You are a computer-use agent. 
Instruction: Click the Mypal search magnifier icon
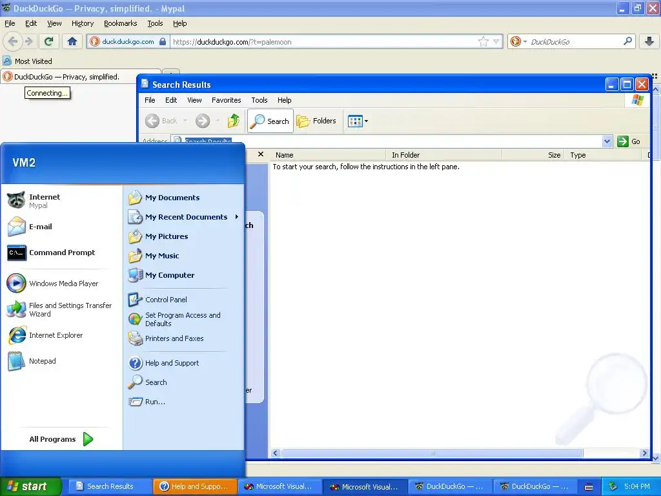[627, 41]
